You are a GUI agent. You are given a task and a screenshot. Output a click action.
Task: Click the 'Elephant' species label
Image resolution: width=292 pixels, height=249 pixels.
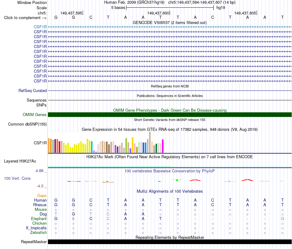(x=39, y=219)
